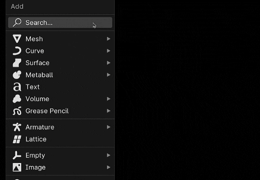
Task: Expand the Mesh submenu arrow
Action: tap(109, 39)
